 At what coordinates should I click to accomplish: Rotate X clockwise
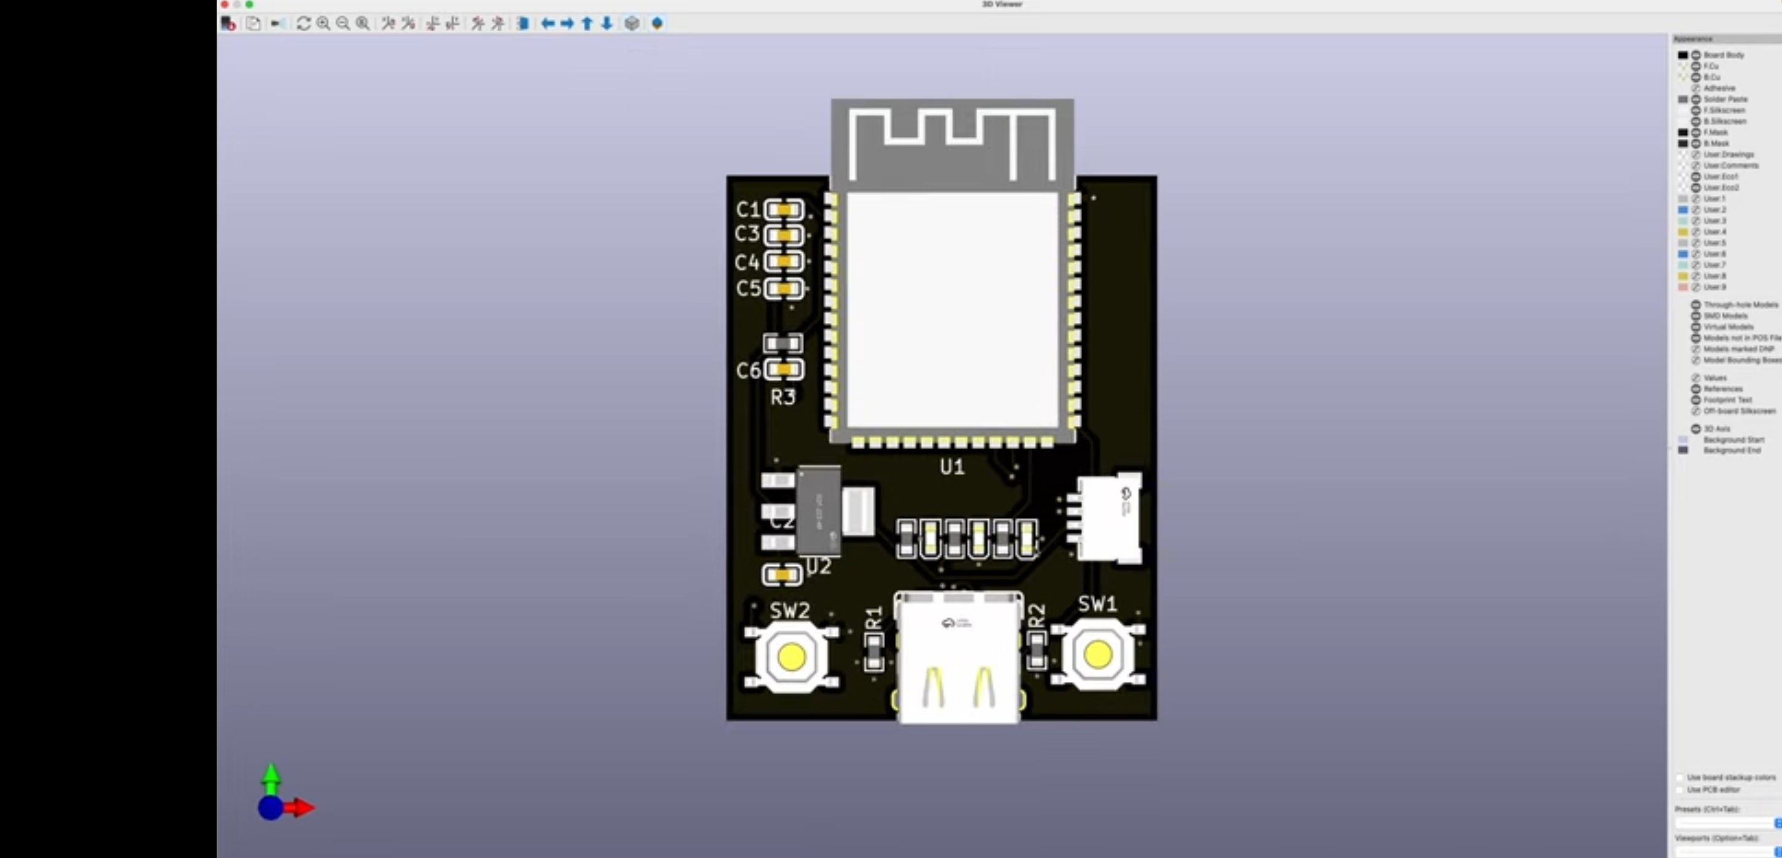pos(388,23)
